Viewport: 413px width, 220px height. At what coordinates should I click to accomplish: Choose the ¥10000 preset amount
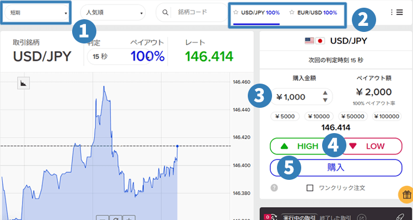coord(319,116)
